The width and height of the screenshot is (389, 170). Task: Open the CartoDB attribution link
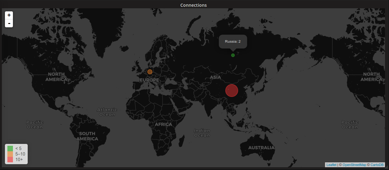(x=377, y=165)
